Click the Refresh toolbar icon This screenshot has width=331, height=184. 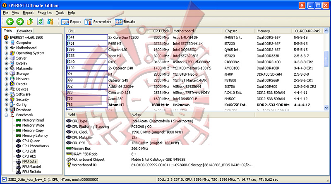click(40, 22)
